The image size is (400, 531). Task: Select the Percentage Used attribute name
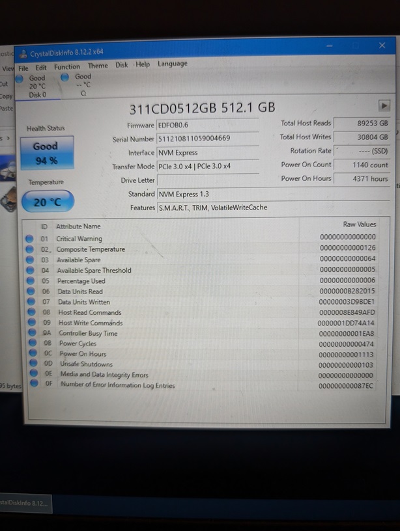point(81,281)
